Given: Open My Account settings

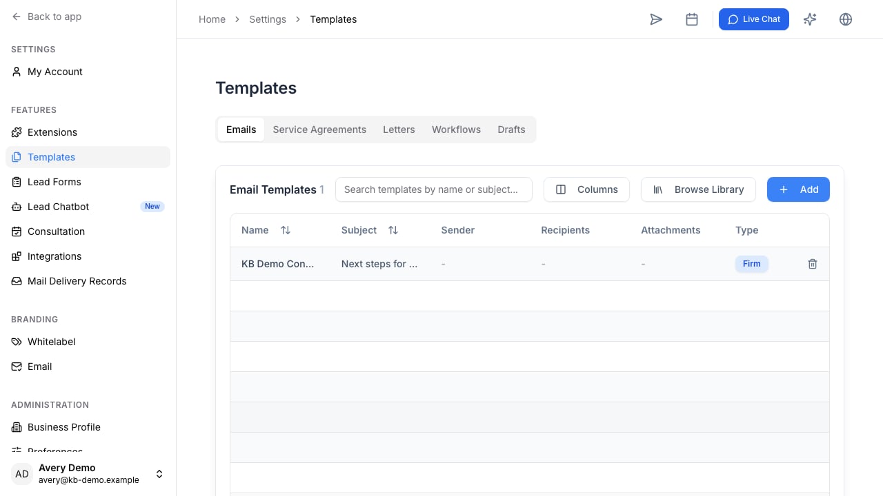Looking at the screenshot, I should (x=88, y=72).
